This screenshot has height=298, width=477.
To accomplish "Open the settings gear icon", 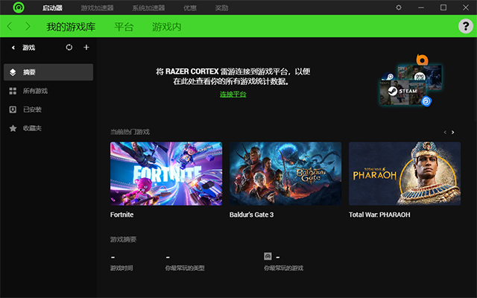I will (399, 7).
